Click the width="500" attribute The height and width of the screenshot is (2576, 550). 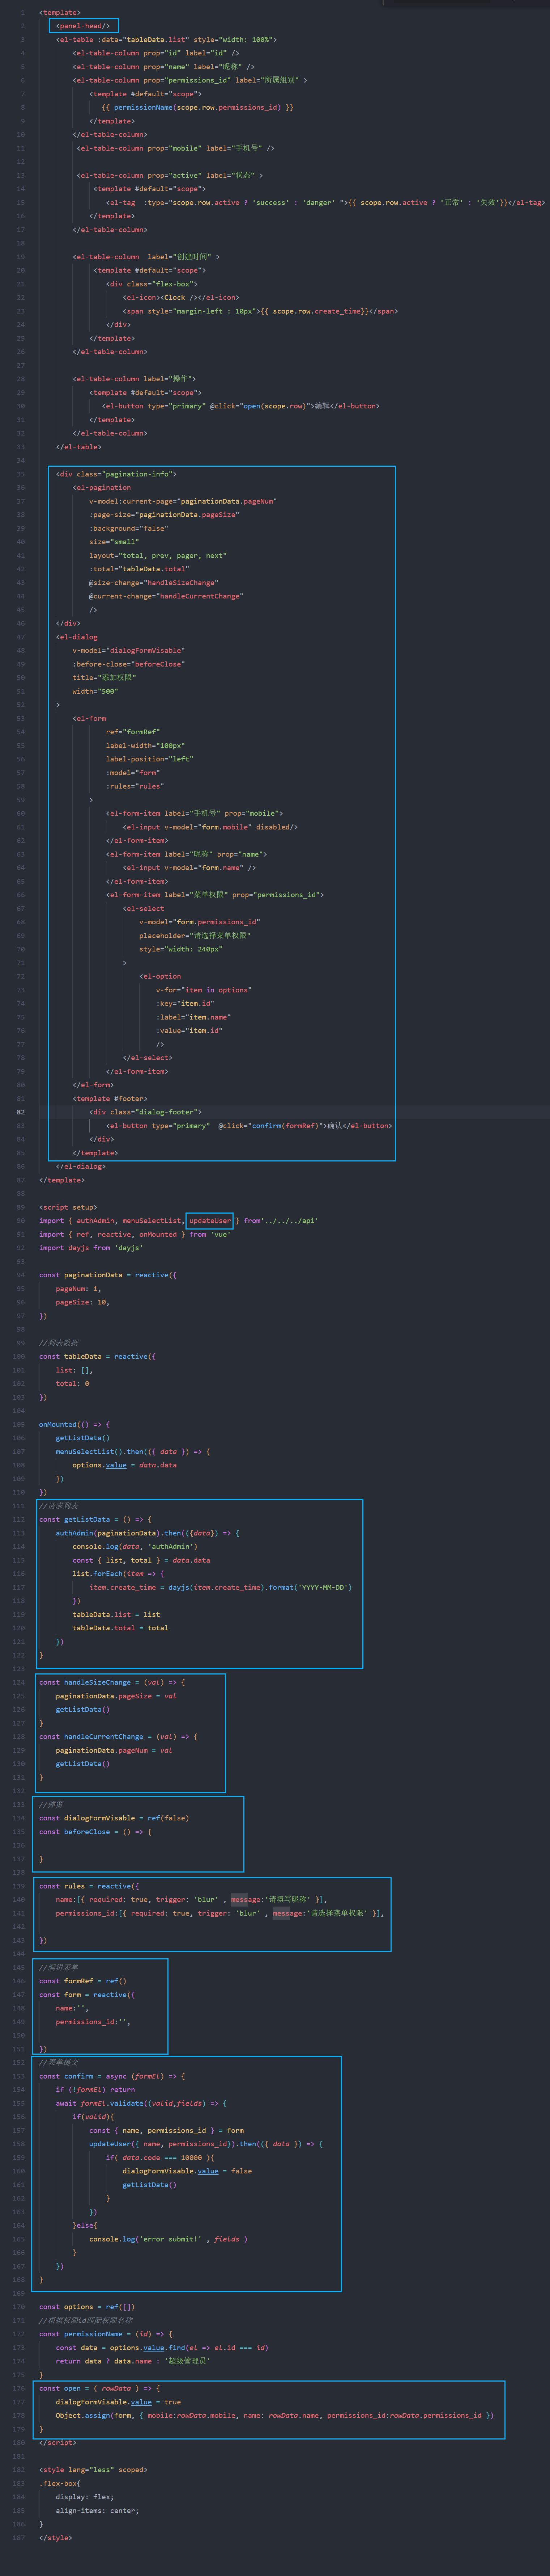(x=95, y=691)
